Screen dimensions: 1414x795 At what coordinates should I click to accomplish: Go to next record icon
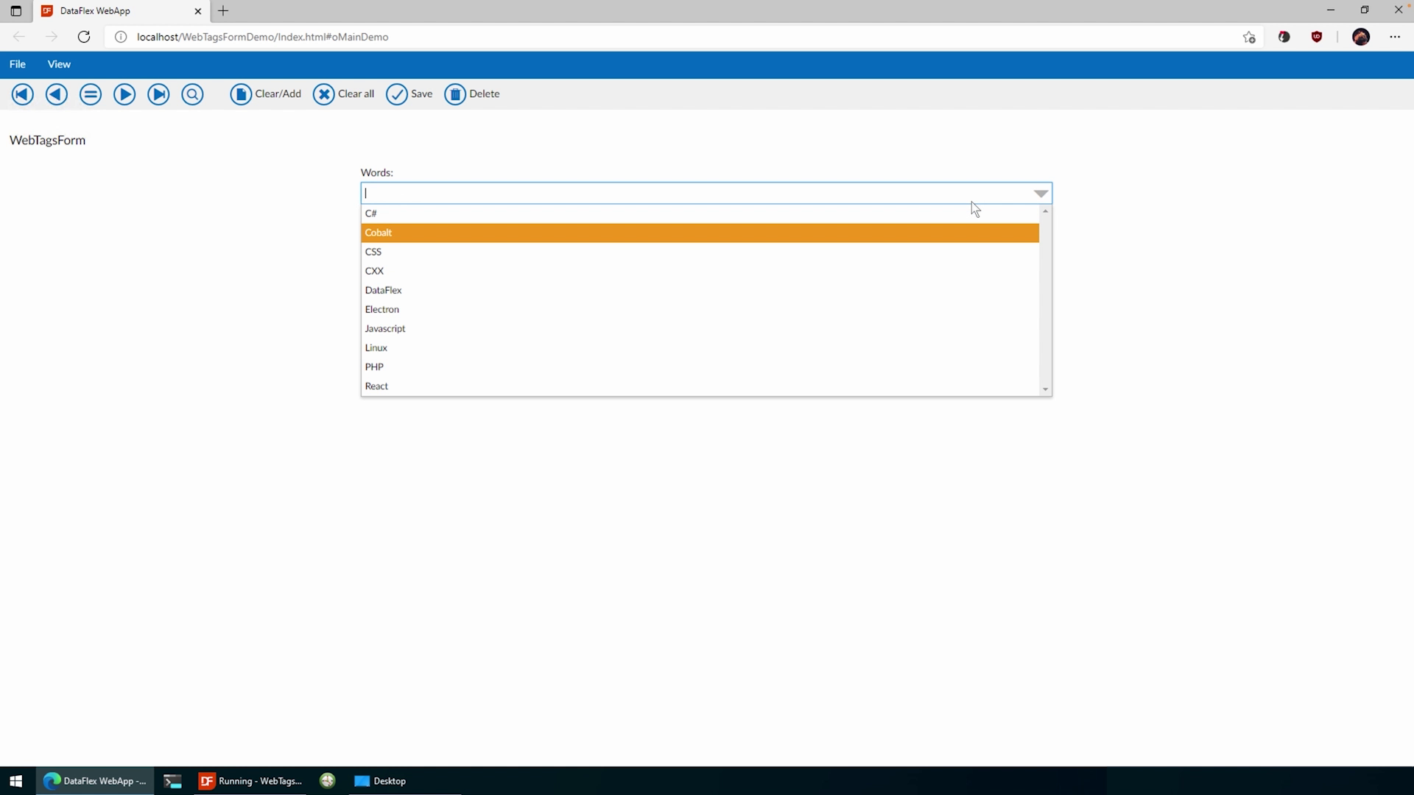click(x=124, y=94)
